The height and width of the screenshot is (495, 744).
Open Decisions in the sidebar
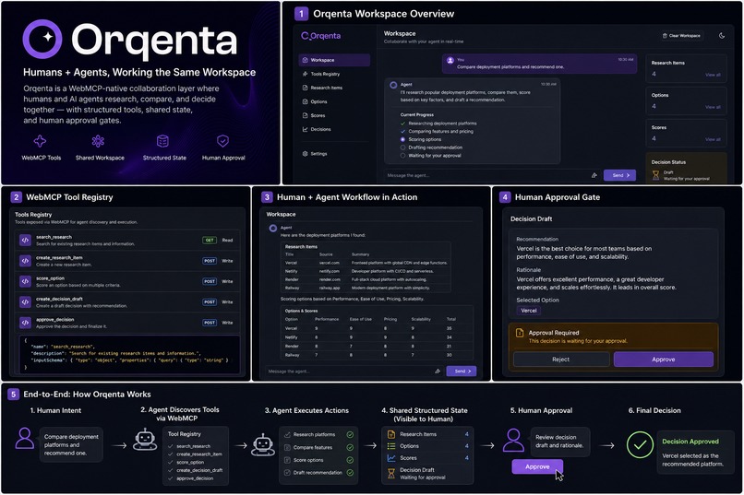[x=334, y=129]
